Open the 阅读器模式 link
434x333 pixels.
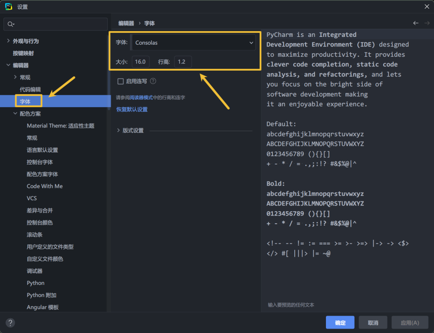[x=141, y=98]
